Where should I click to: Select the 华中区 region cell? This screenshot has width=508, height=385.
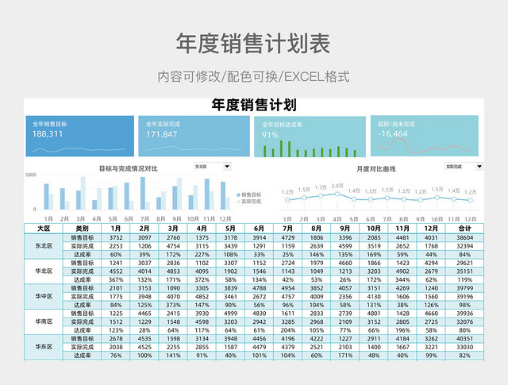44,297
